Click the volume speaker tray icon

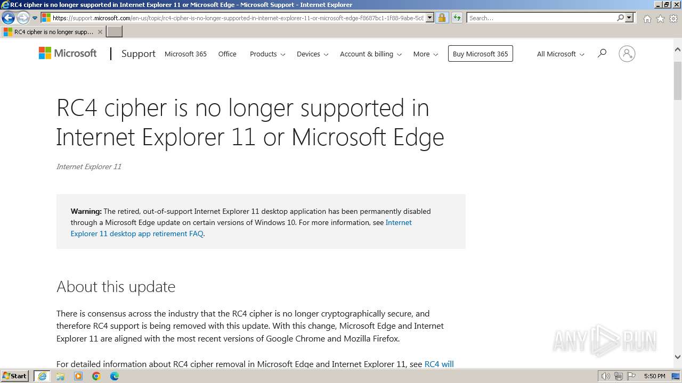tap(606, 376)
